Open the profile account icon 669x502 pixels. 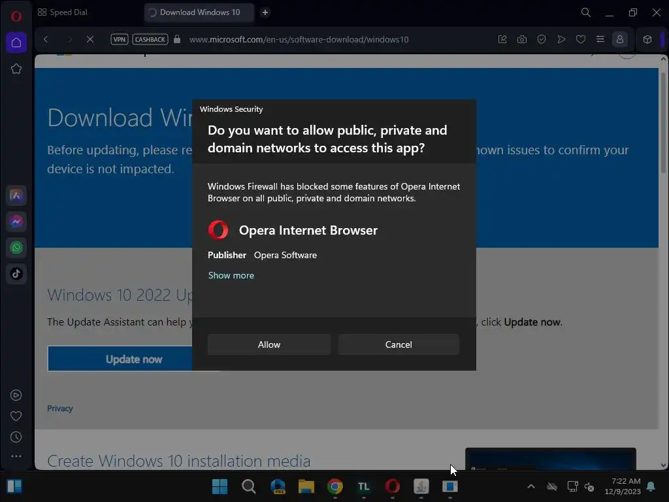pyautogui.click(x=620, y=39)
